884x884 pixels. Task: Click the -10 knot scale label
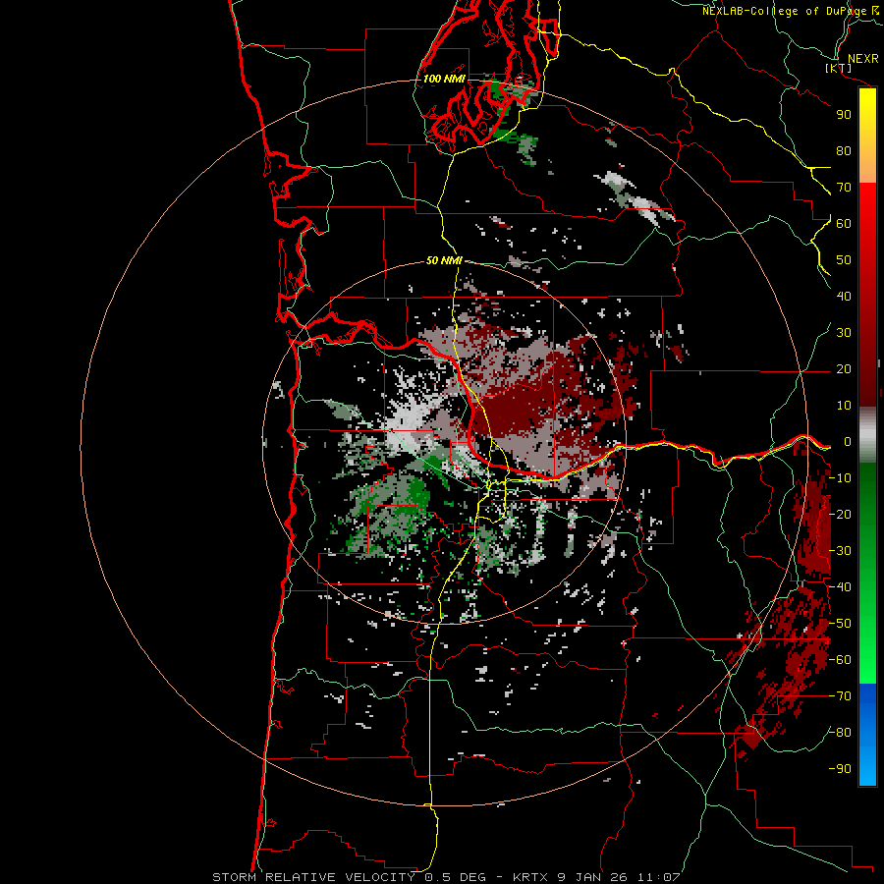point(840,478)
